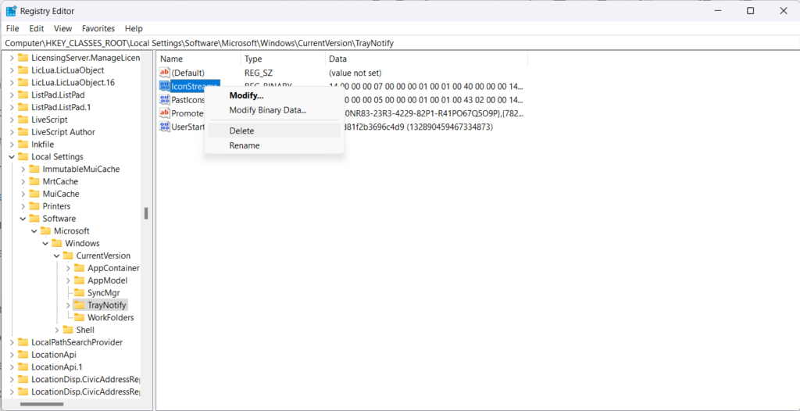Click the UserStartTime binary value icon
Image resolution: width=800 pixels, height=411 pixels.
tap(164, 127)
